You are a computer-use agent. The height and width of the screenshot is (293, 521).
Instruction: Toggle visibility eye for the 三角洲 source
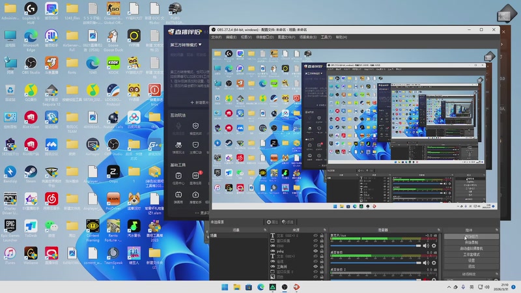point(315,266)
